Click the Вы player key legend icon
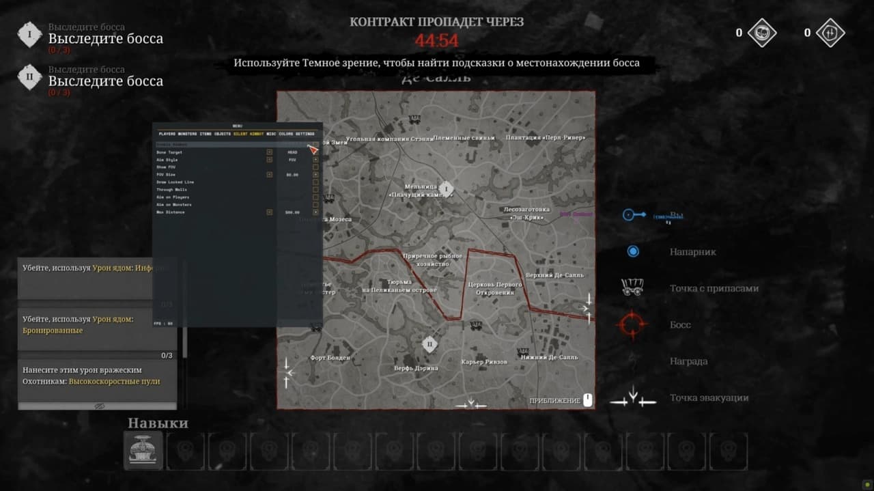The width and height of the screenshot is (874, 491). pos(634,215)
